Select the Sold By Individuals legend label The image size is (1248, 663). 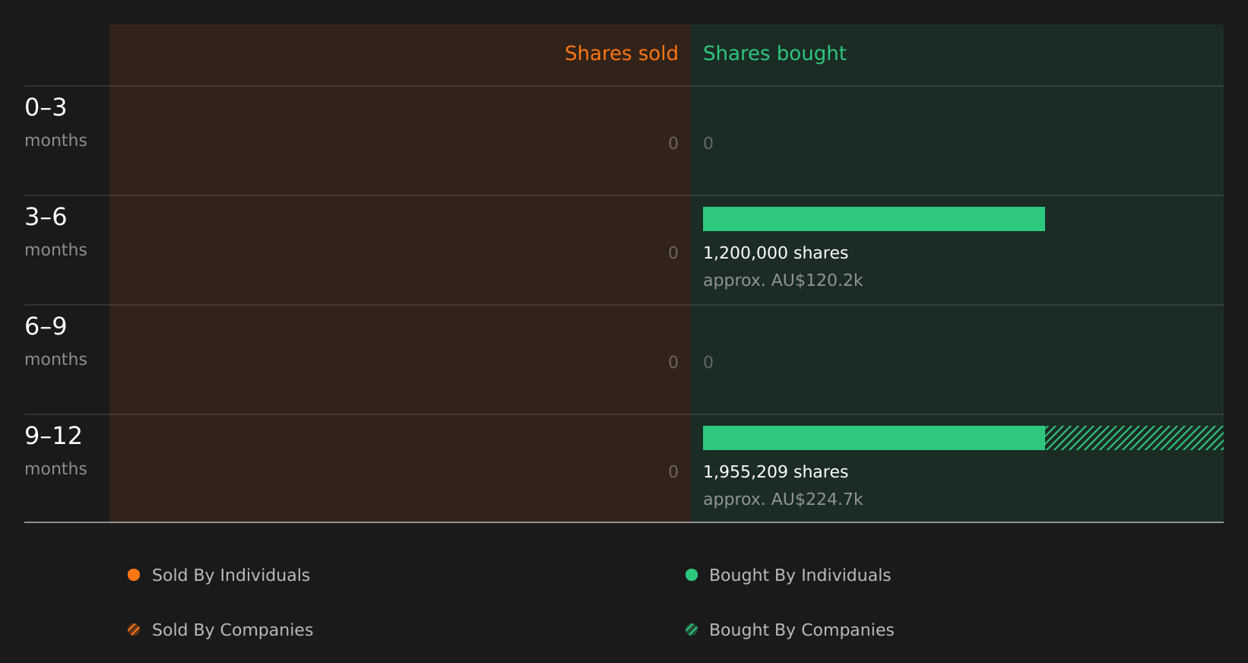pos(231,576)
